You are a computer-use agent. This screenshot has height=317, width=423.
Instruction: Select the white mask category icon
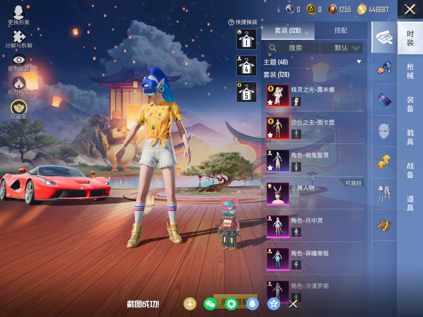click(384, 131)
